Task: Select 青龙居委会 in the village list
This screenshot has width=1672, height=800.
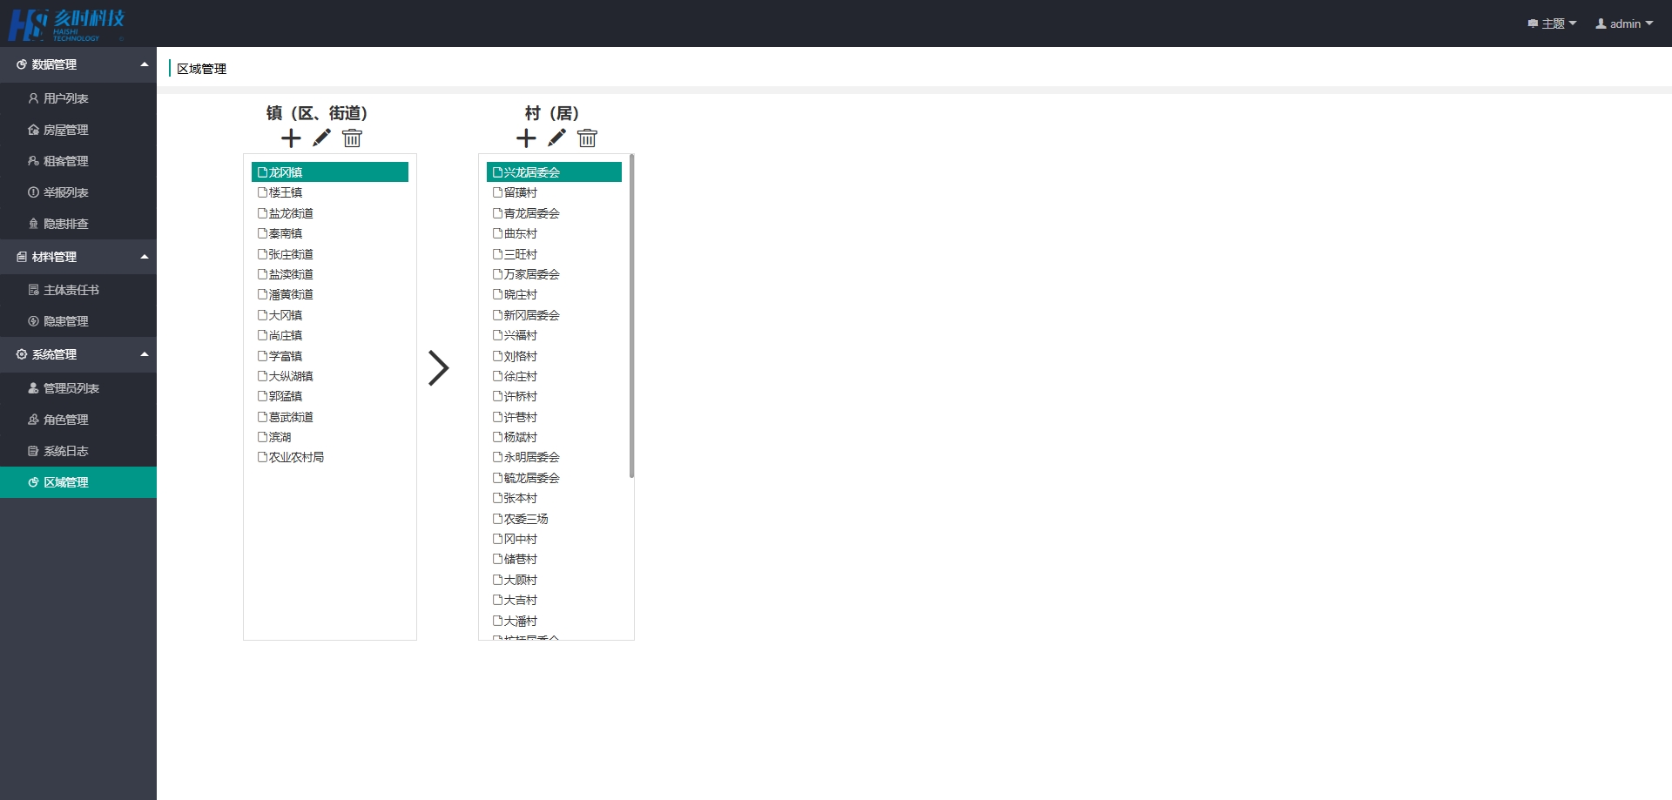Action: click(531, 213)
